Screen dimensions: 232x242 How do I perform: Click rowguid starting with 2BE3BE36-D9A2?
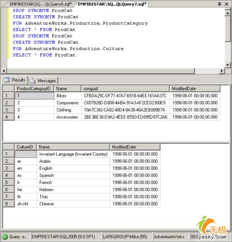coord(125,117)
